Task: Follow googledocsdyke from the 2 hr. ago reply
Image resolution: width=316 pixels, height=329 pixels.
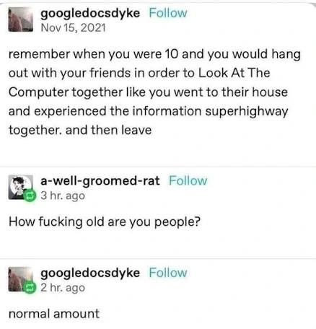Action: [x=168, y=273]
